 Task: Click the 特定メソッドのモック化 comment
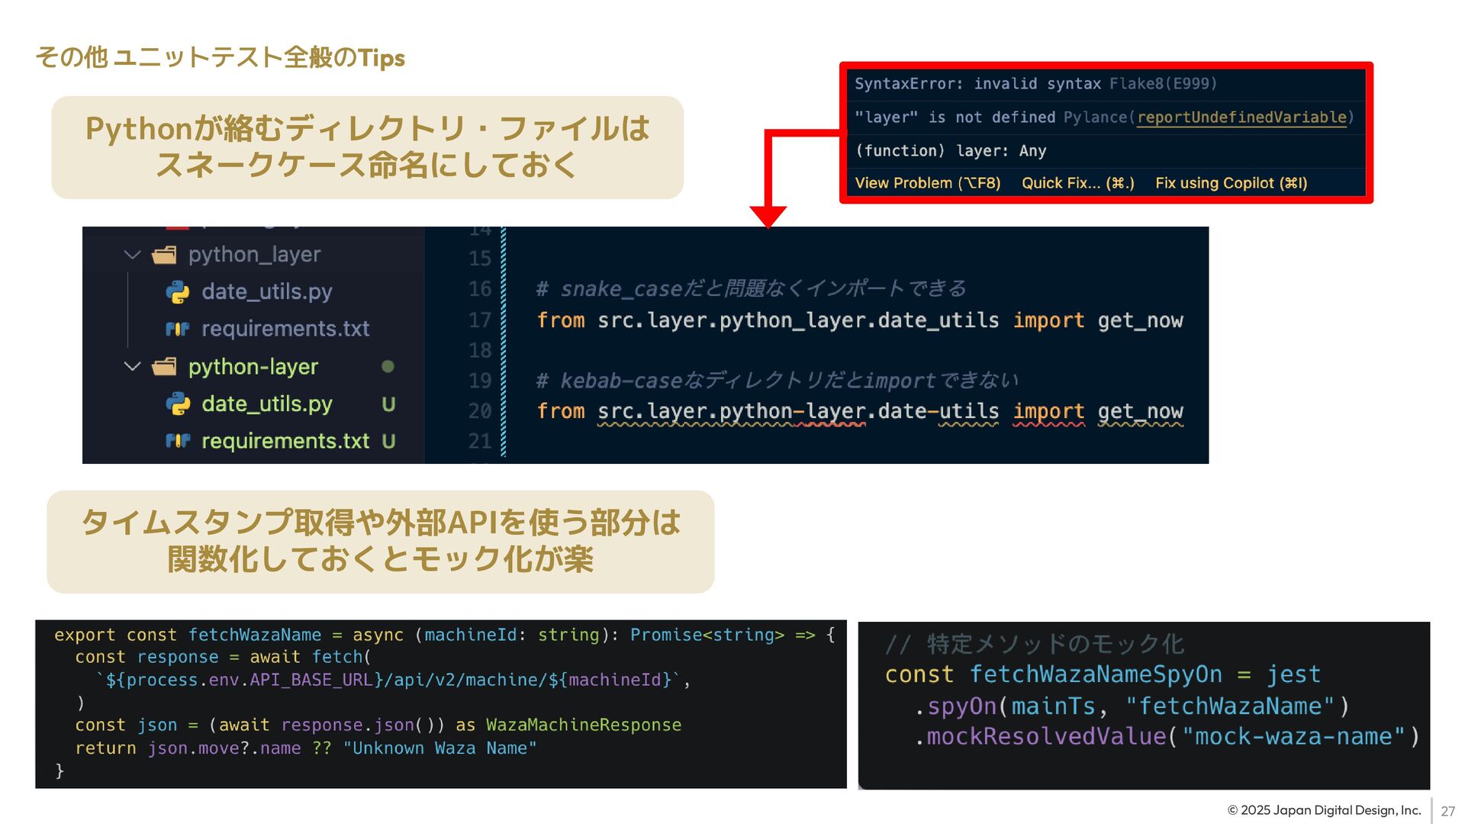coord(1035,645)
